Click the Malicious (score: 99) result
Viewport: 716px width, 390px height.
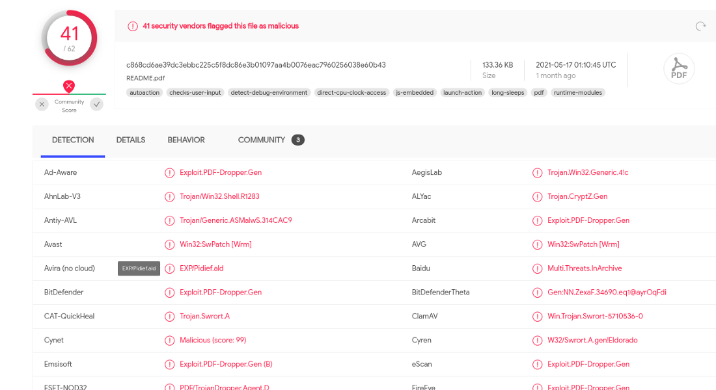point(213,341)
